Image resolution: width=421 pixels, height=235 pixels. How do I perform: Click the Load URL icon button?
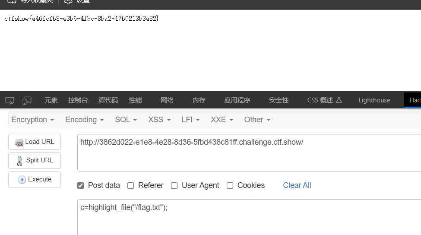19,143
